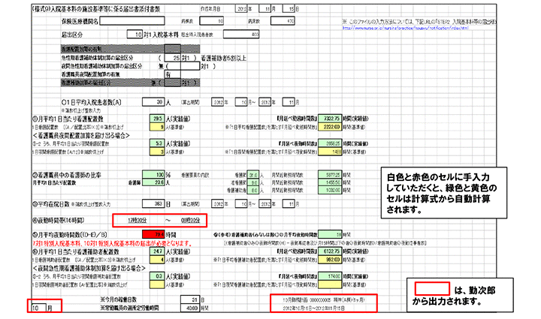The width and height of the screenshot is (541, 319).
Task: Select the 看護職員夜間配置加算 cell showing 有
Action: point(173,74)
